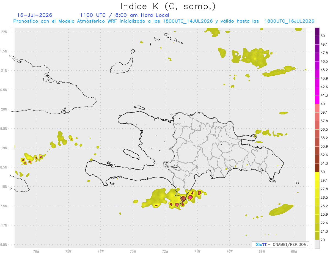Click the colorbar value label 41.3
The height and width of the screenshot is (255, 330).
coord(324,95)
